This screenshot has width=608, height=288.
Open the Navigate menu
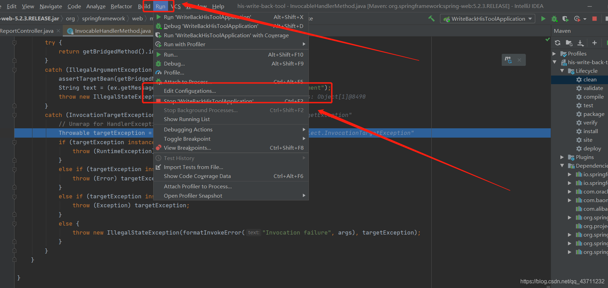[x=51, y=6]
